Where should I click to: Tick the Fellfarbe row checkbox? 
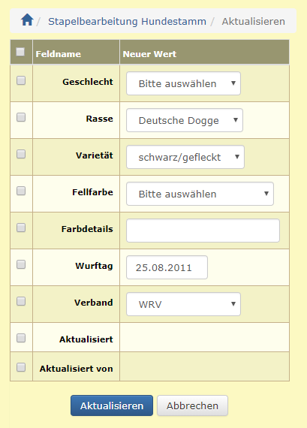[21, 191]
